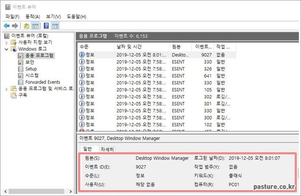
Task: Toggle the Show/Hide Console Tree icon
Action: pos(35,26)
